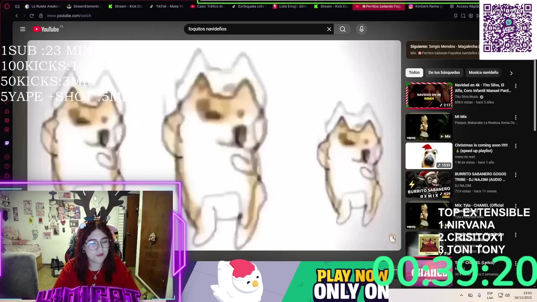537x302 pixels.
Task: Open options menu for Mi Mix
Action: click(516, 117)
